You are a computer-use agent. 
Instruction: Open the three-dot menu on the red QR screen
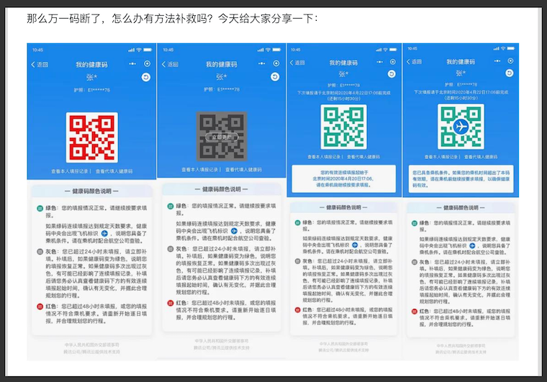(132, 64)
